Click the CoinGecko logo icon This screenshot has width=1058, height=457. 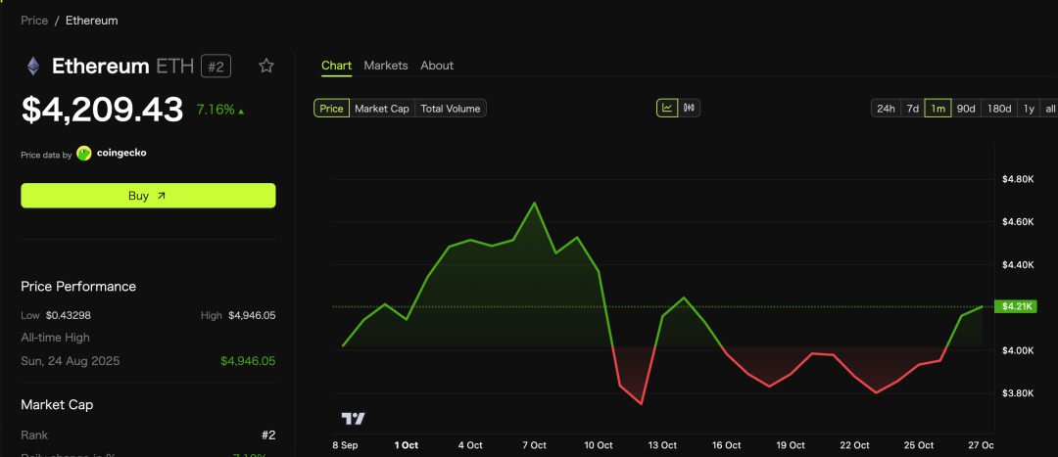[84, 153]
